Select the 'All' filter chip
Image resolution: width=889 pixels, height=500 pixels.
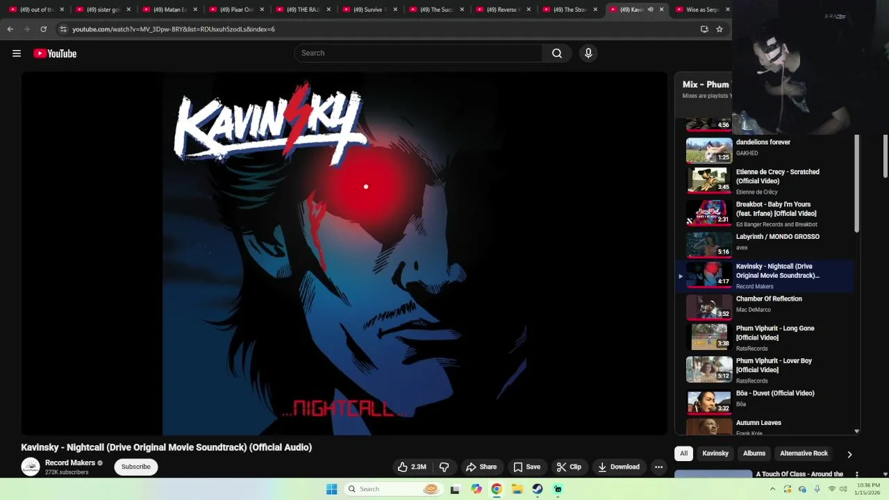(683, 453)
